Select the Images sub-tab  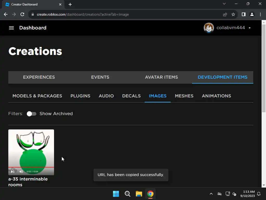pos(158,96)
